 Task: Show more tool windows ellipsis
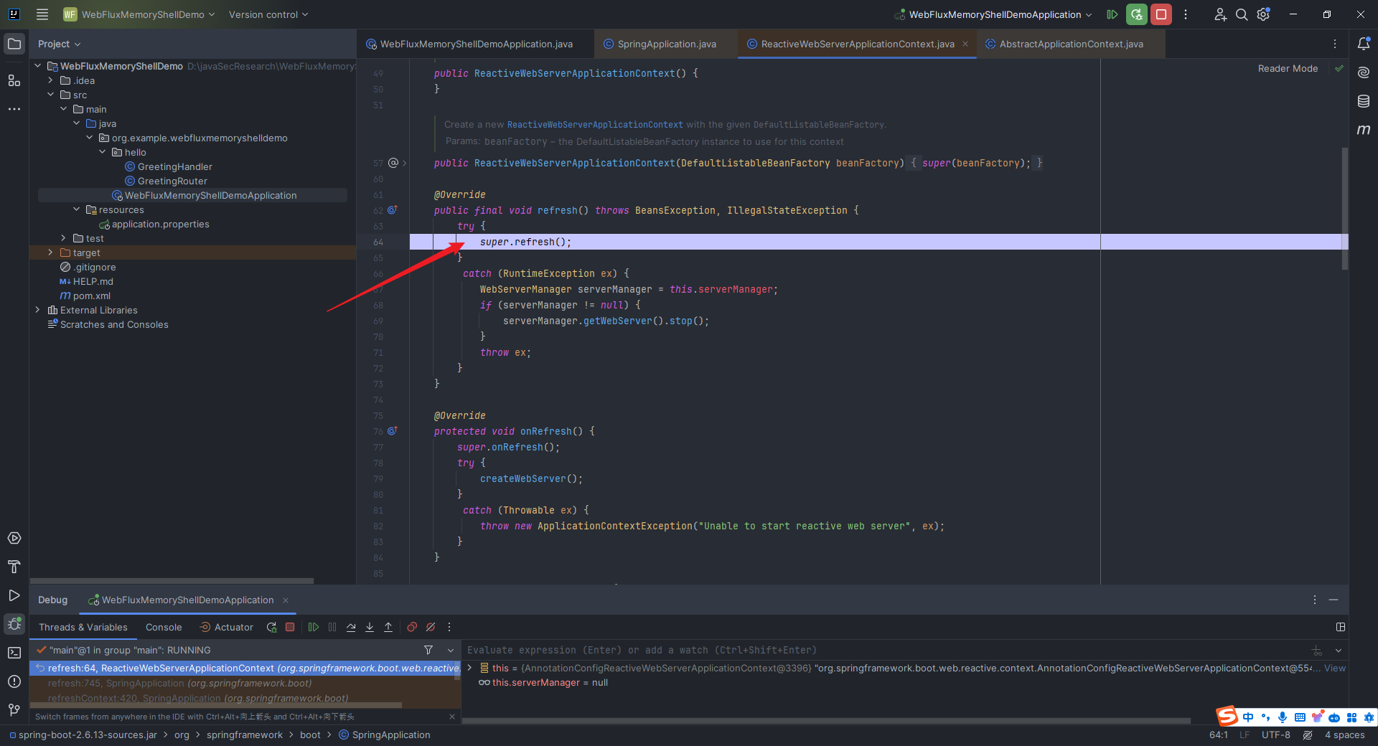coord(14,109)
